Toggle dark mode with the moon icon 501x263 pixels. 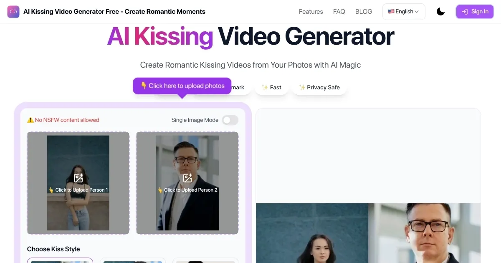440,12
